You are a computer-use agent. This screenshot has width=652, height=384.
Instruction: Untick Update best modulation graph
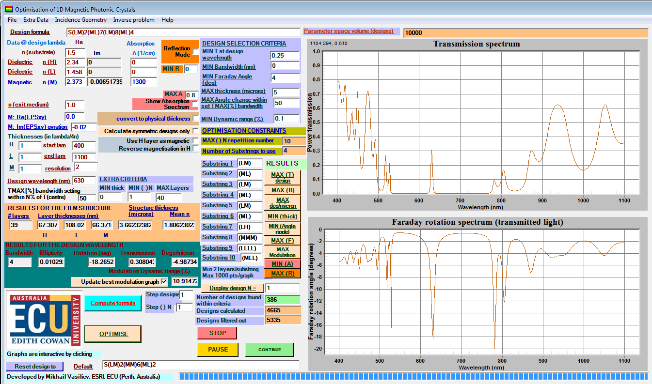(x=164, y=281)
